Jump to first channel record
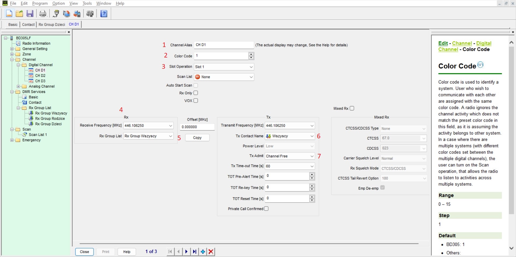Image resolution: width=516 pixels, height=257 pixels. (170, 252)
